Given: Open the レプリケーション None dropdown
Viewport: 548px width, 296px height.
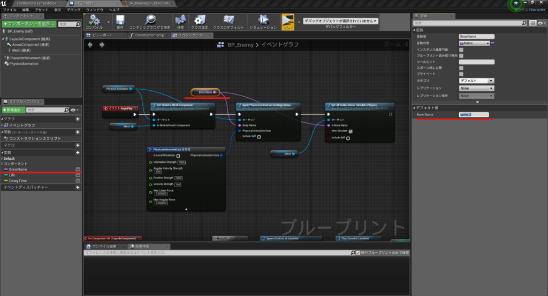Looking at the screenshot, I should click(476, 88).
